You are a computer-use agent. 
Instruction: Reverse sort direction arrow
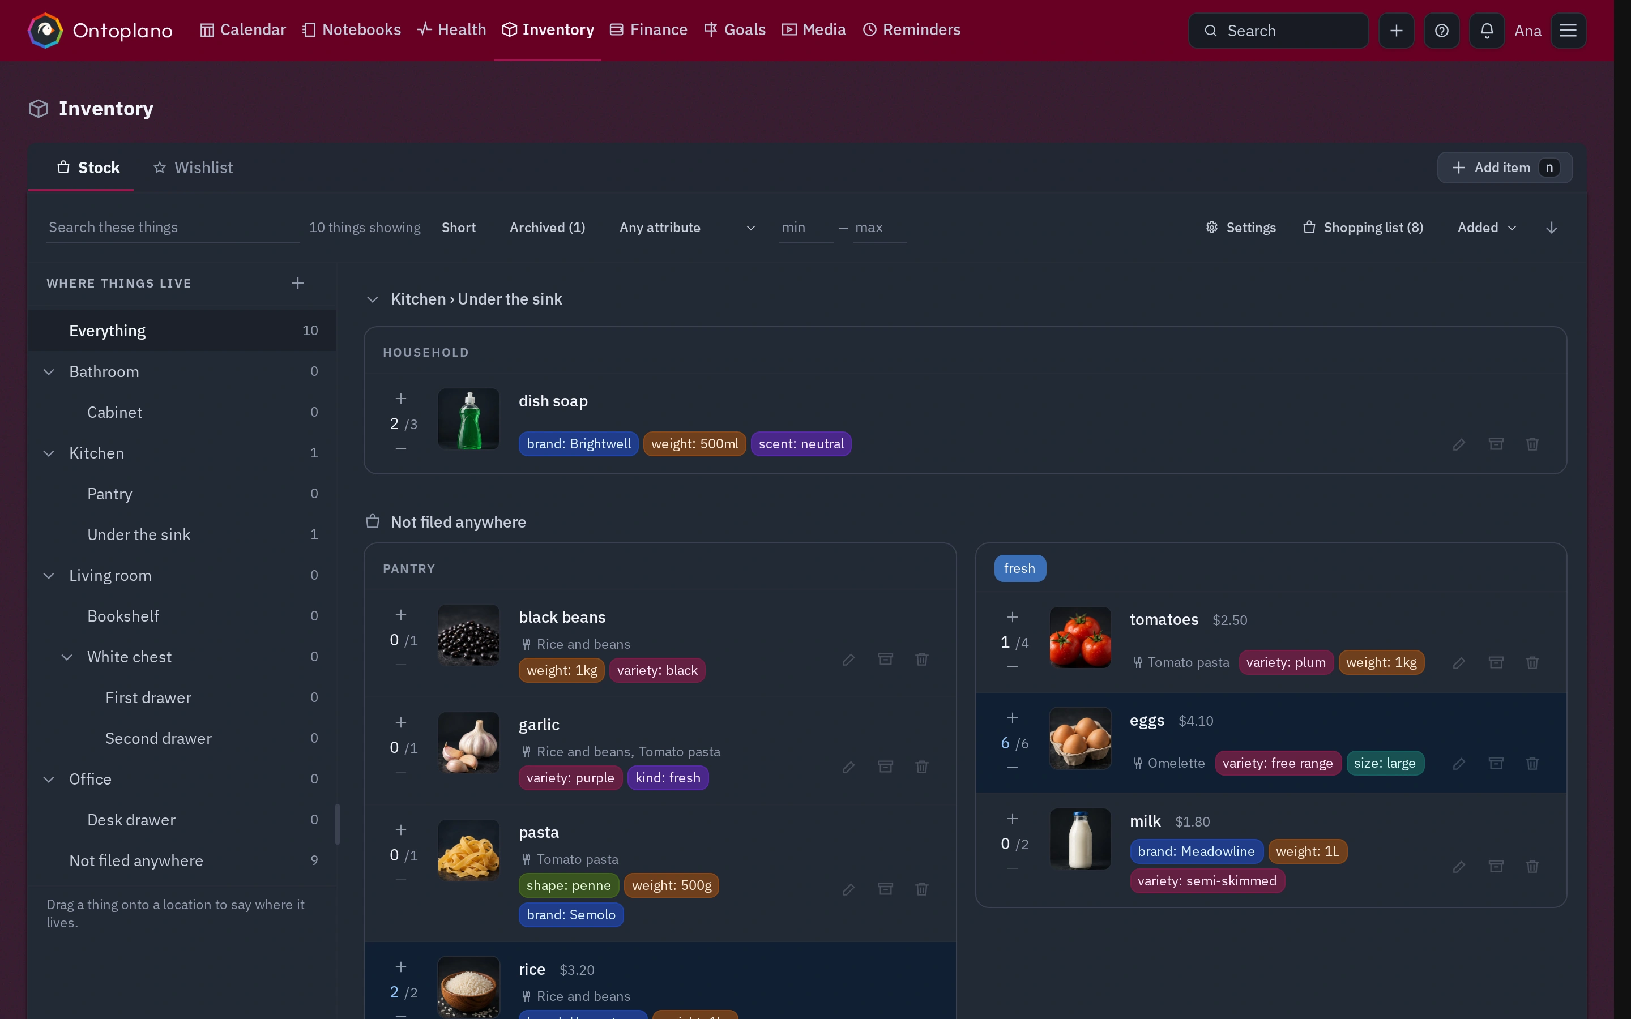(1552, 228)
